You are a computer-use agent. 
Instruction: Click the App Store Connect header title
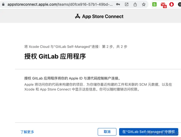[103, 16]
